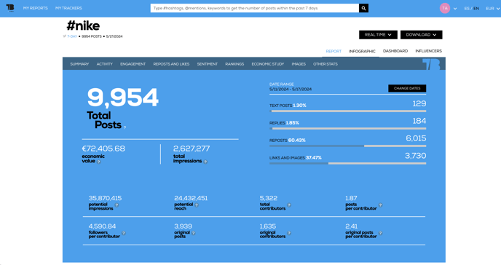Jump to the Summary section

tap(79, 64)
